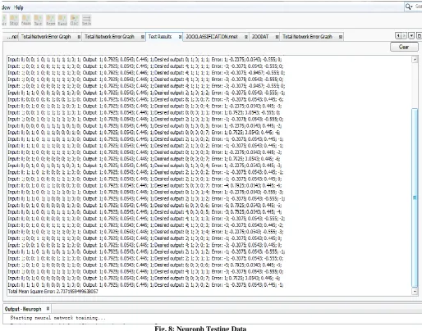
Task: Click the vertical scrollbar thumb in Test Results
Action: coord(415,197)
